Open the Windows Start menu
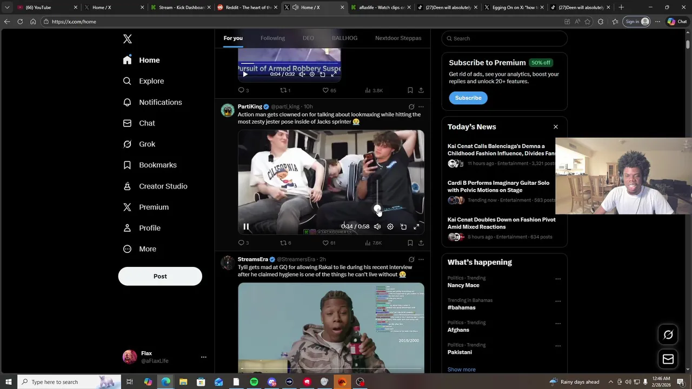The width and height of the screenshot is (692, 389). coord(8,382)
